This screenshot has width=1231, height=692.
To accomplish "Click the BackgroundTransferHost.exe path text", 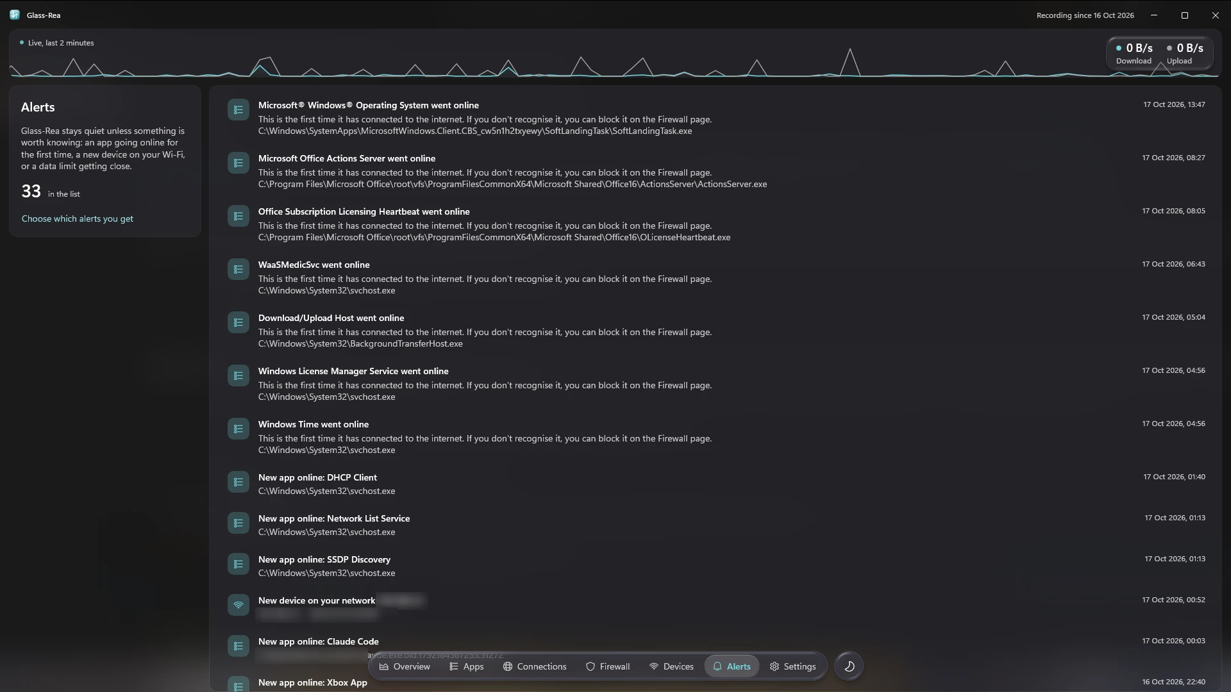I will tap(360, 343).
